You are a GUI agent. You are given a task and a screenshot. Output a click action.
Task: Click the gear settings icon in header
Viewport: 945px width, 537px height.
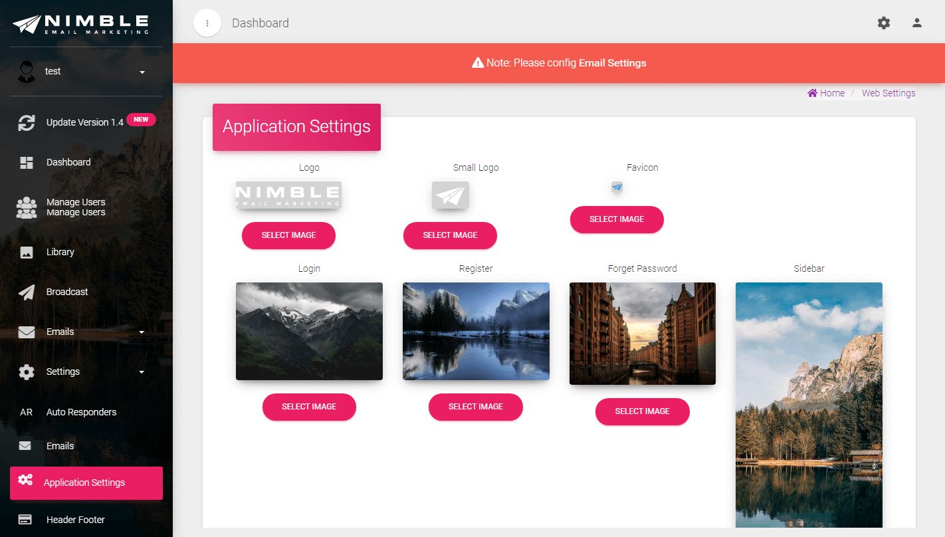[x=883, y=23]
